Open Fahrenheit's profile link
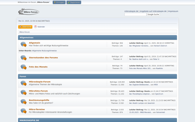The image size is (195, 122). click(161, 113)
